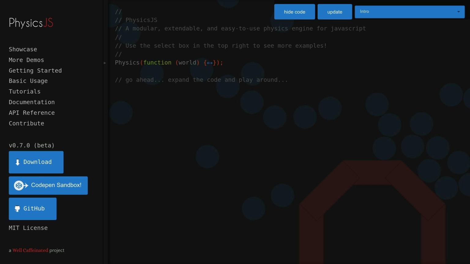Viewport: 470px width, 264px height.
Task: Follow the Well Caffeinated link
Action: (30, 250)
